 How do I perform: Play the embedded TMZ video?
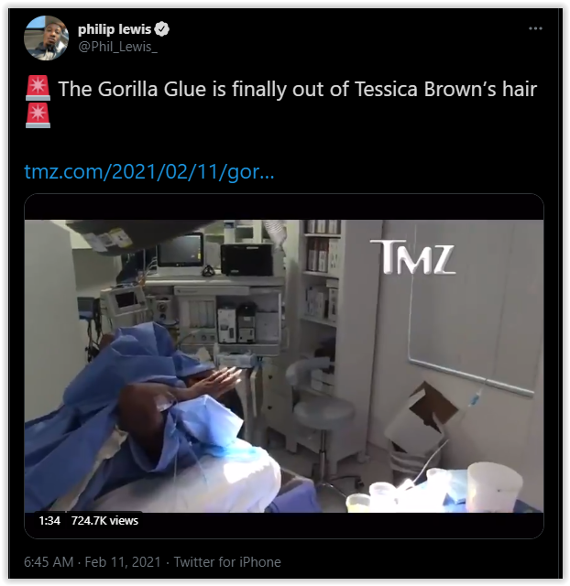pyautogui.click(x=284, y=366)
